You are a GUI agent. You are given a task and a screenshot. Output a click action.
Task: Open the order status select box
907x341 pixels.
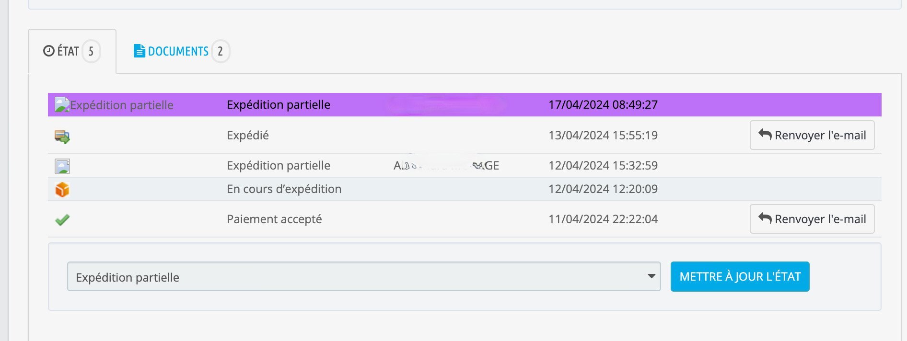(363, 277)
